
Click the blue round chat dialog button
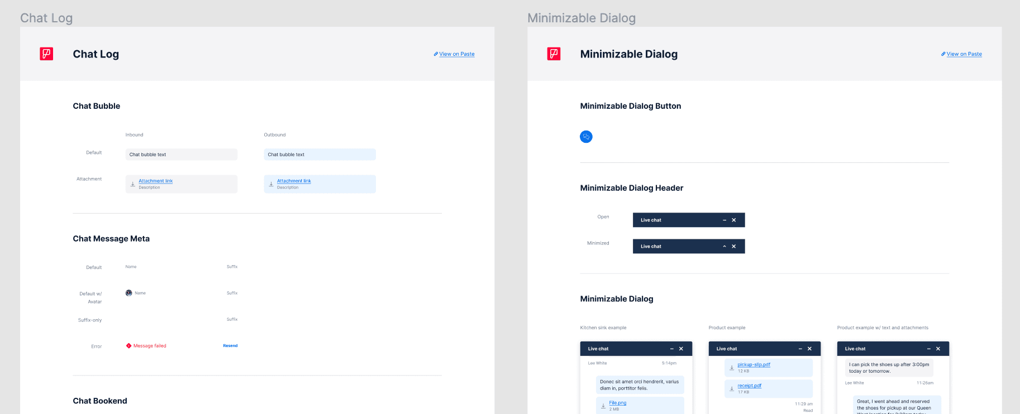pos(586,137)
